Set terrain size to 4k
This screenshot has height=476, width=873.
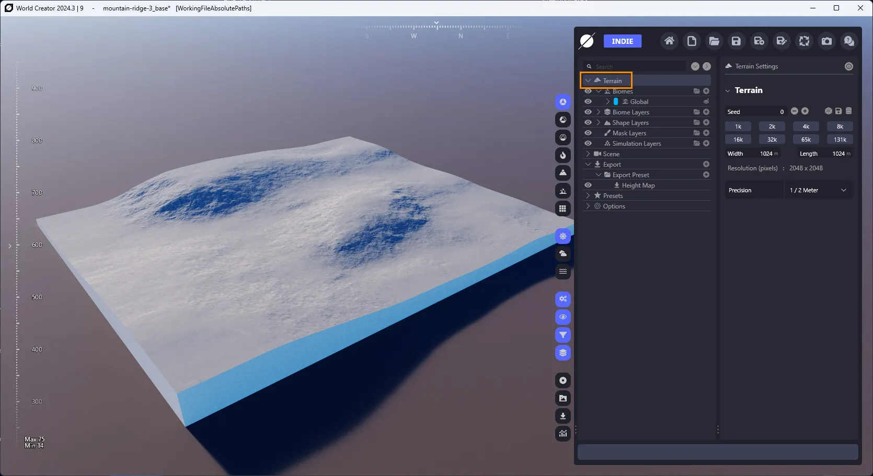pyautogui.click(x=806, y=126)
